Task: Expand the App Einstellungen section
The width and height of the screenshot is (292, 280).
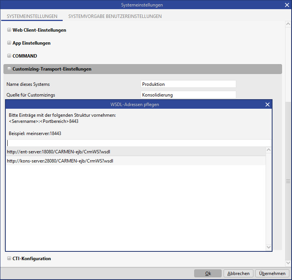Action: 9,43
